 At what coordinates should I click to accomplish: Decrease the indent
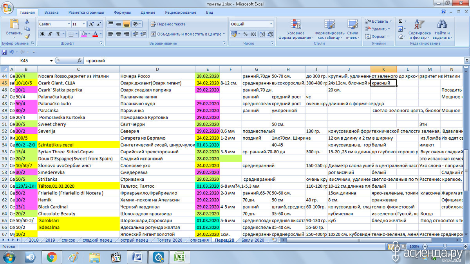(x=136, y=34)
